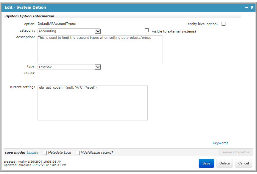
Task: Minimize the Edit - System Option dialog
Action: [247, 7]
